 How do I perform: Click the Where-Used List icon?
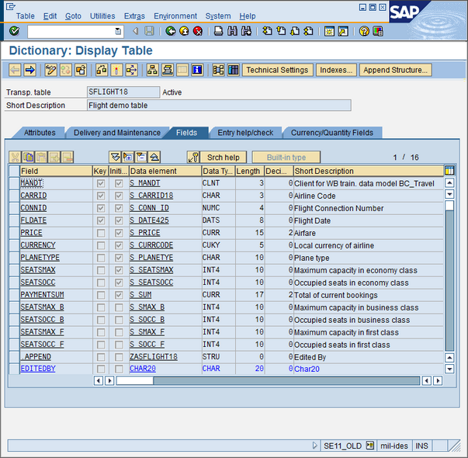click(x=131, y=70)
